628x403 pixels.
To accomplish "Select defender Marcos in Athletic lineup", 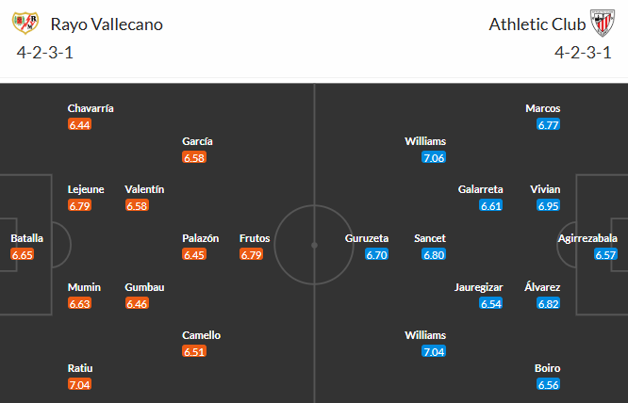I will click(x=543, y=108).
